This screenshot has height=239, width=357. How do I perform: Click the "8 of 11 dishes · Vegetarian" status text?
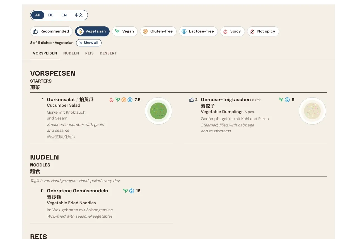(52, 43)
